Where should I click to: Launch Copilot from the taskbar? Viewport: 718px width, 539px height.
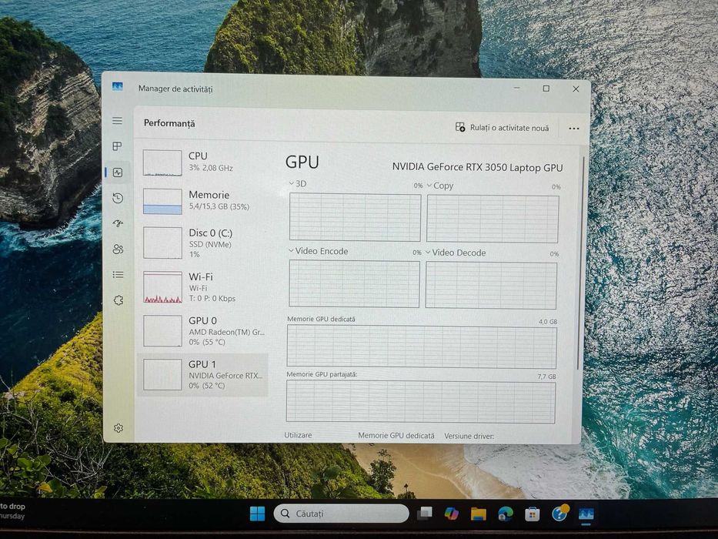(x=452, y=514)
